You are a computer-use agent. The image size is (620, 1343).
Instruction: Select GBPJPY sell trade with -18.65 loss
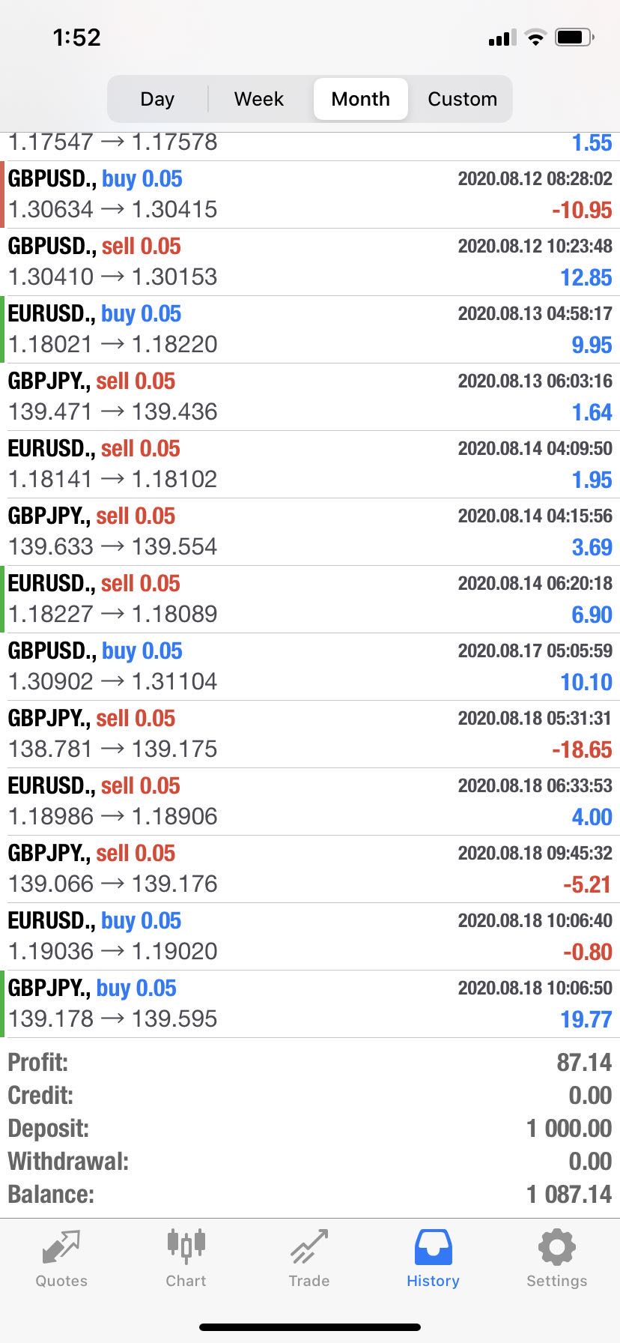coord(310,734)
